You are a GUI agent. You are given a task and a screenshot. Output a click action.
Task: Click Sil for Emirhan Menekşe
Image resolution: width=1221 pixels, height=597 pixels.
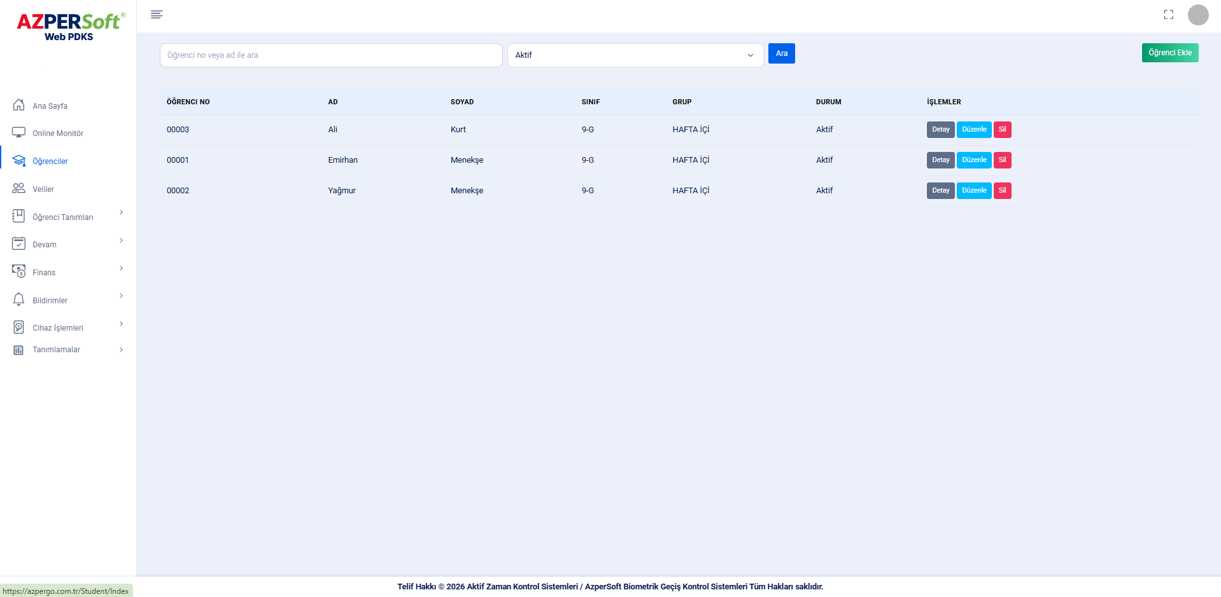click(1002, 160)
